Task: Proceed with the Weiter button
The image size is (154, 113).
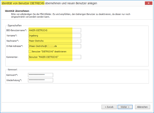Action: pos(125,107)
